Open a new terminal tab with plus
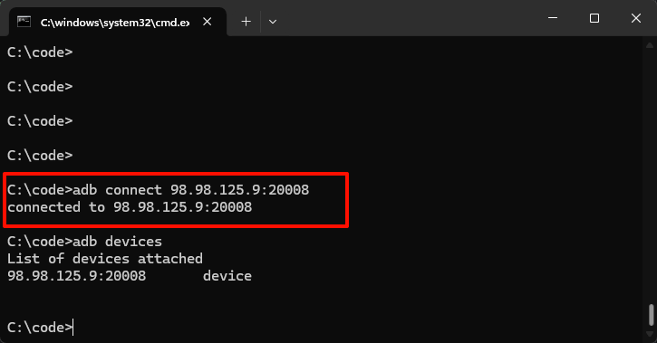This screenshot has height=343, width=657. (246, 22)
